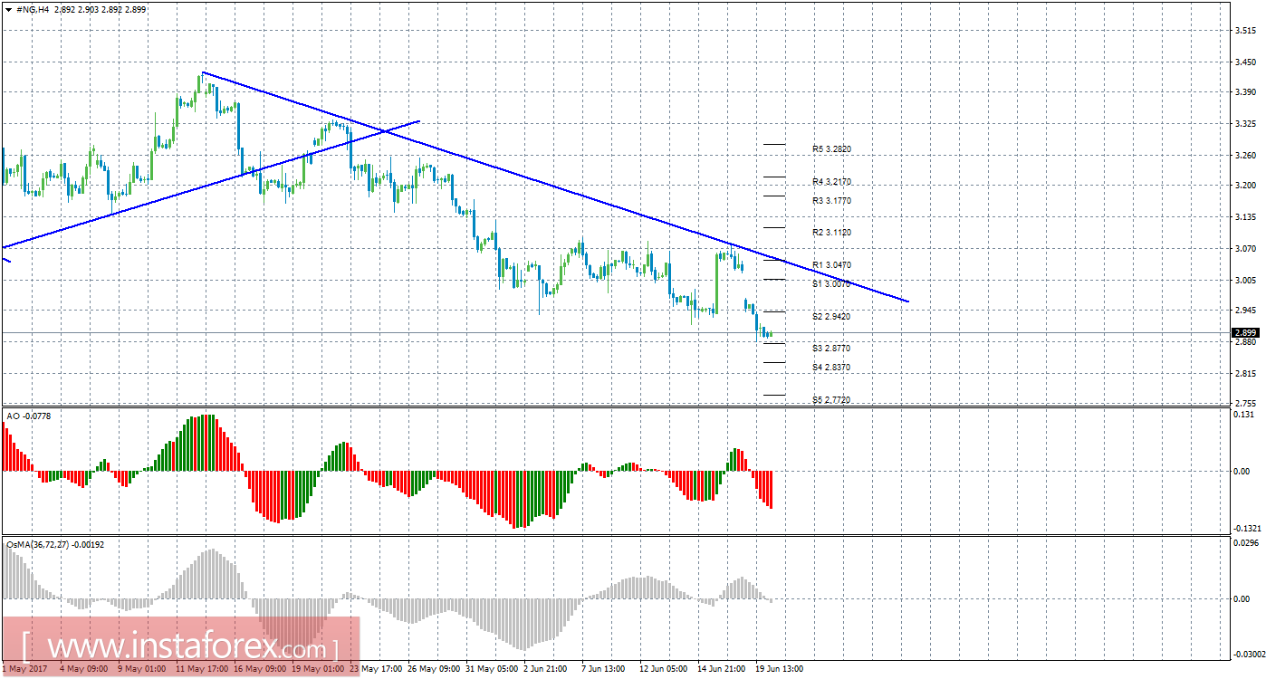Click the 19 Jun 13:00 time label
Image resolution: width=1266 pixels, height=679 pixels.
coord(781,669)
